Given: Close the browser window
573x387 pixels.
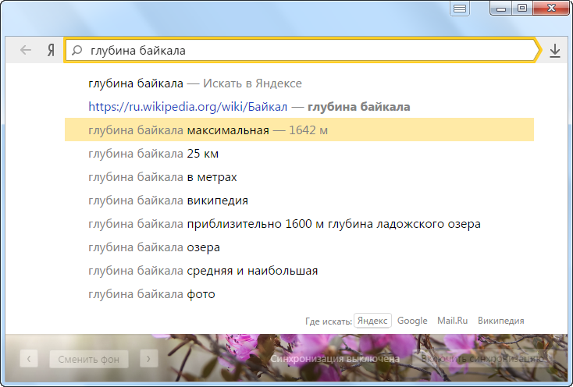Looking at the screenshot, I should (551, 8).
